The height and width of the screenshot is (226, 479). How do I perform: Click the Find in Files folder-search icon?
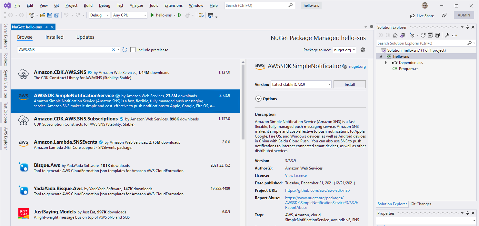click(x=201, y=15)
